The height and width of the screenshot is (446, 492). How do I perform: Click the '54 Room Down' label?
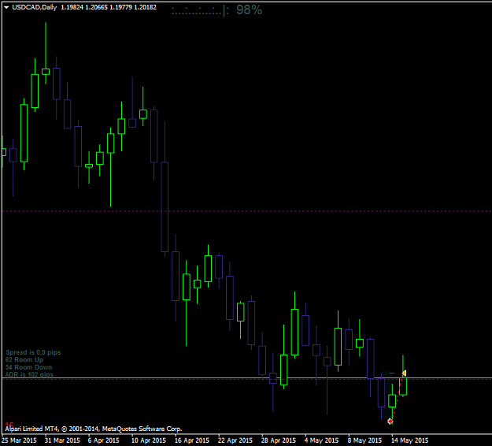tap(28, 367)
